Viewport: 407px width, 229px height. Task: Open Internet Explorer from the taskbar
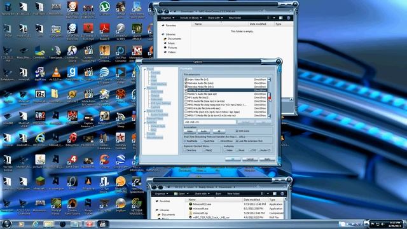tap(36, 224)
